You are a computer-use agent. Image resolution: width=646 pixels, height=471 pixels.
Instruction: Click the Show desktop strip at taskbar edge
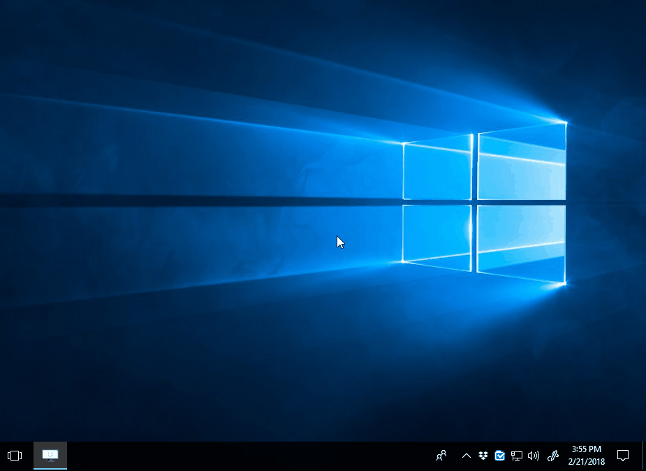(x=643, y=456)
